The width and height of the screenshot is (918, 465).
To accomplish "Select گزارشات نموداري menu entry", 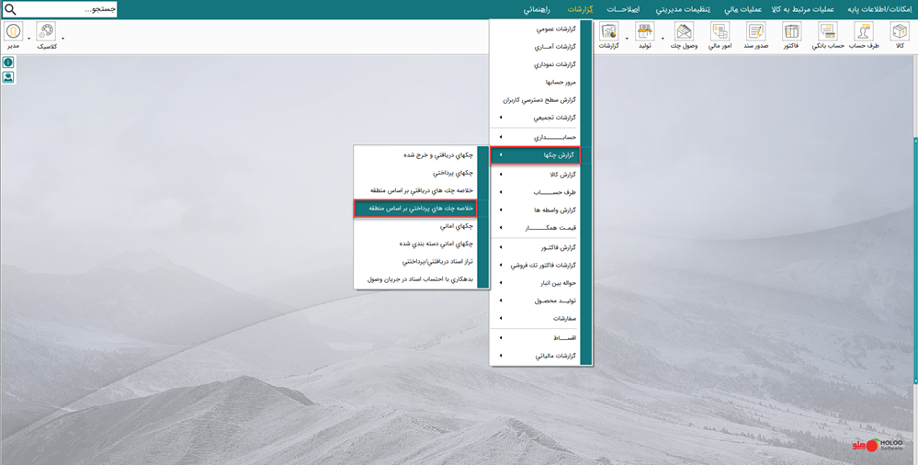I will [x=535, y=63].
